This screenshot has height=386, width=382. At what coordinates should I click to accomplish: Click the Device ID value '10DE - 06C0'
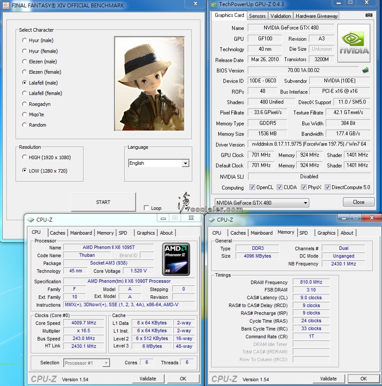(262, 81)
